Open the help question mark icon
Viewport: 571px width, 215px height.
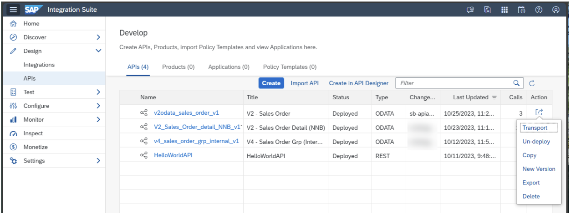[x=539, y=10]
